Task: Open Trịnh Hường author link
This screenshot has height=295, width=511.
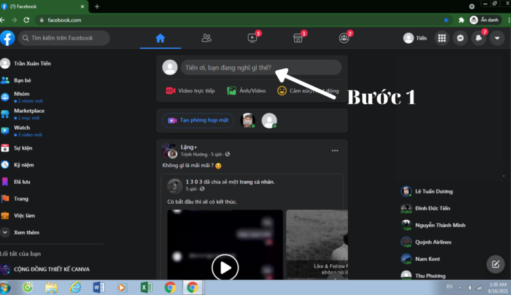Action: [x=194, y=154]
